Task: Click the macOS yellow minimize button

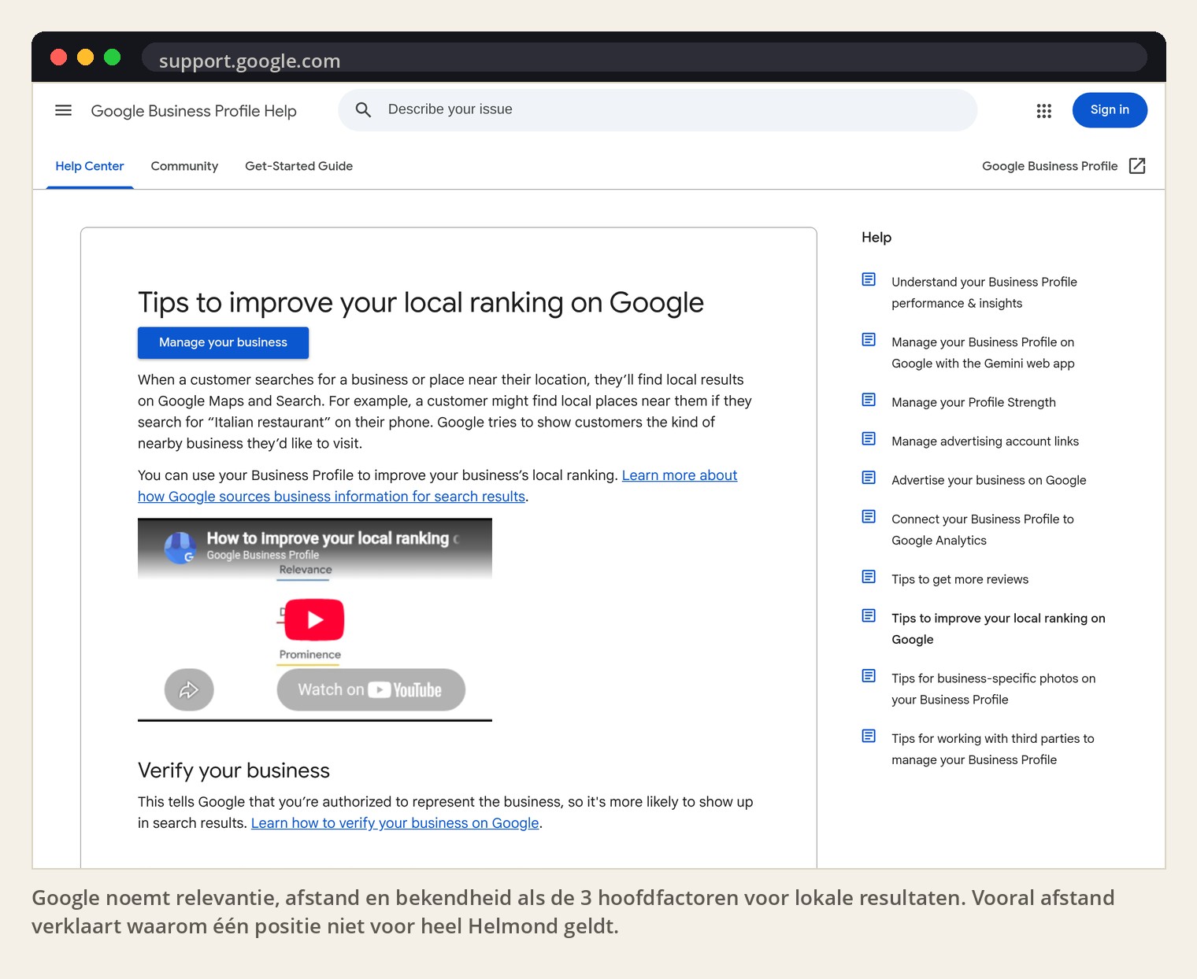Action: point(85,57)
